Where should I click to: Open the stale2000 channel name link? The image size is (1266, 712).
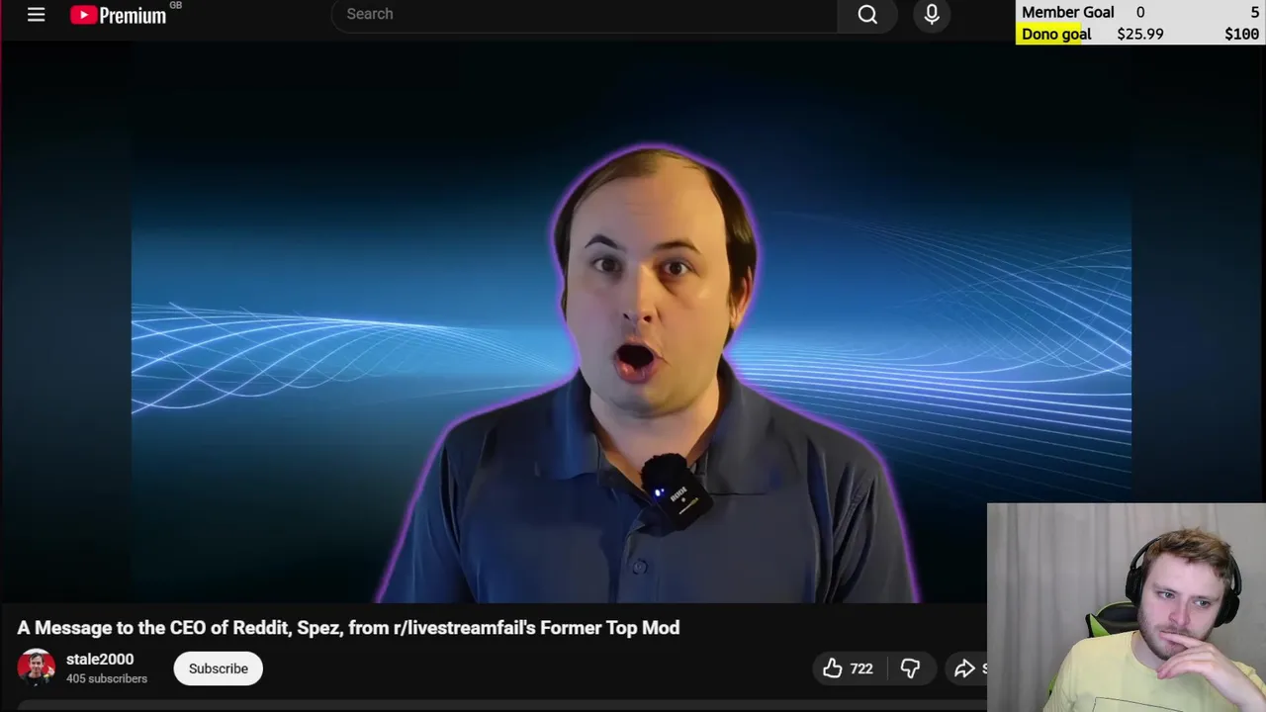(x=100, y=660)
